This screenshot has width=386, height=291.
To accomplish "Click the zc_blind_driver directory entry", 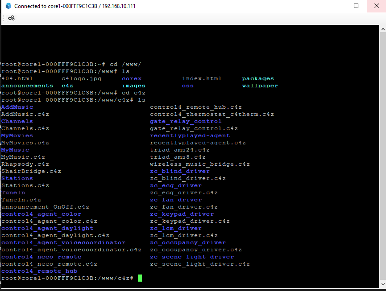I will point(180,171).
